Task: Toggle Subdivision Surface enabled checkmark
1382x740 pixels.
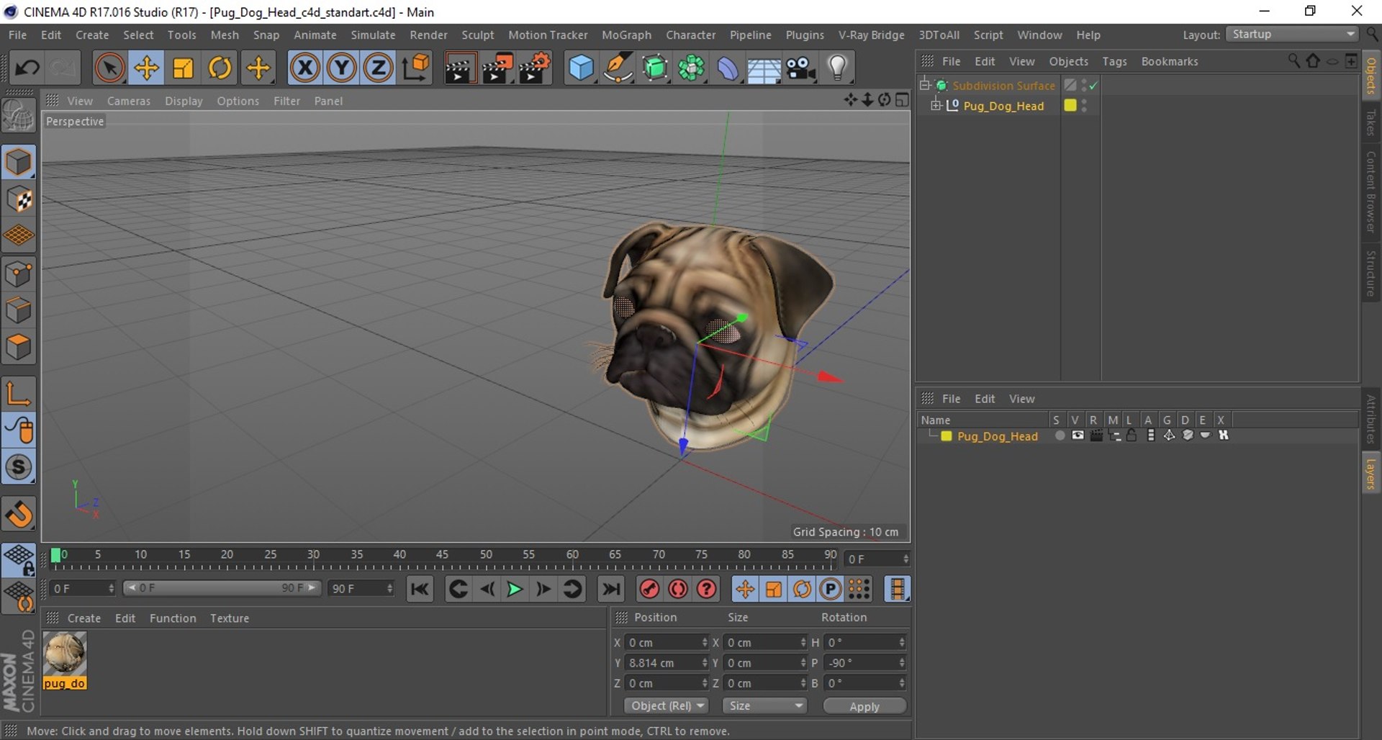Action: pyautogui.click(x=1093, y=86)
